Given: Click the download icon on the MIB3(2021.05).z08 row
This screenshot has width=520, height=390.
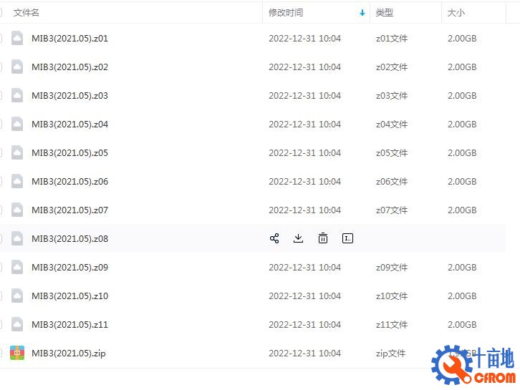Looking at the screenshot, I should [299, 238].
